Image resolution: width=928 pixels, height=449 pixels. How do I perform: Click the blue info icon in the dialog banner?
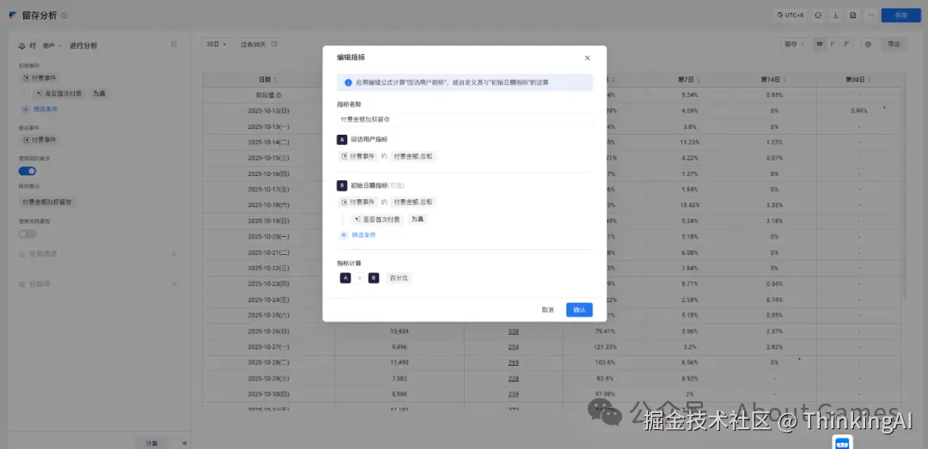[348, 82]
